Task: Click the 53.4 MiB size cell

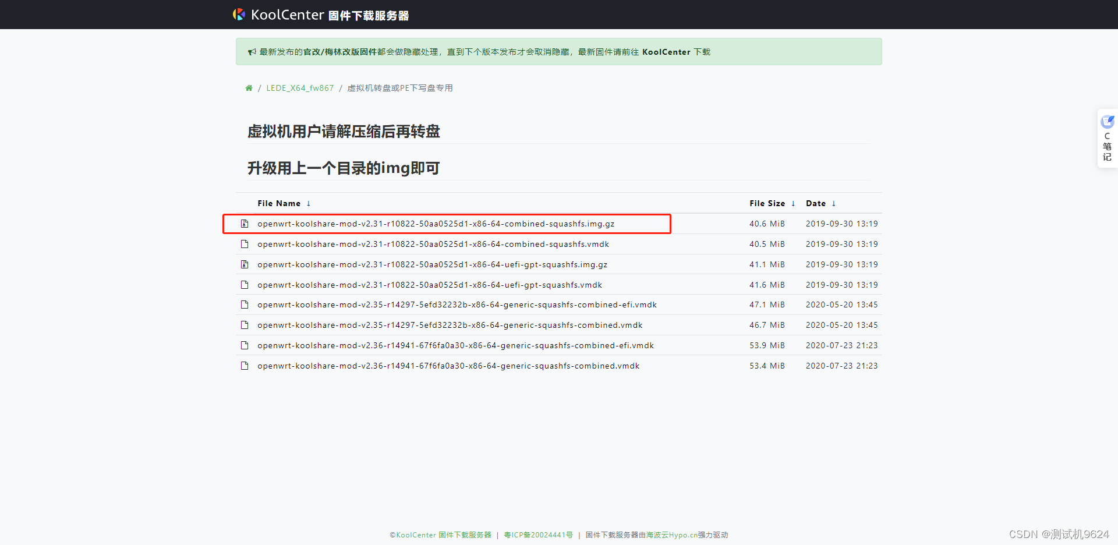Action: tap(767, 366)
